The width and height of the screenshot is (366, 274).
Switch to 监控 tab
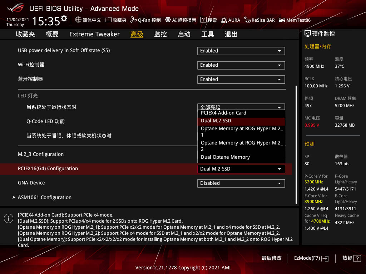click(x=160, y=34)
